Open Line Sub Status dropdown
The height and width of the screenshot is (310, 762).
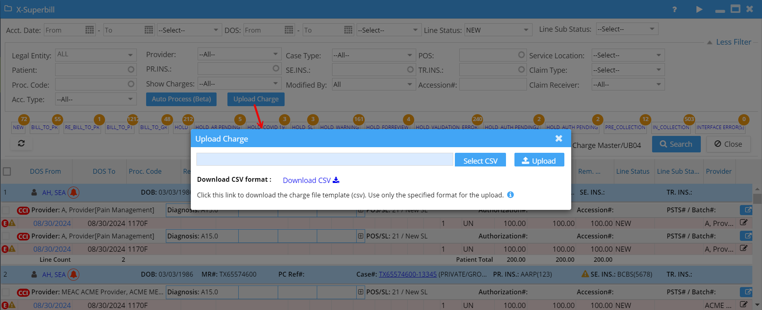[627, 29]
